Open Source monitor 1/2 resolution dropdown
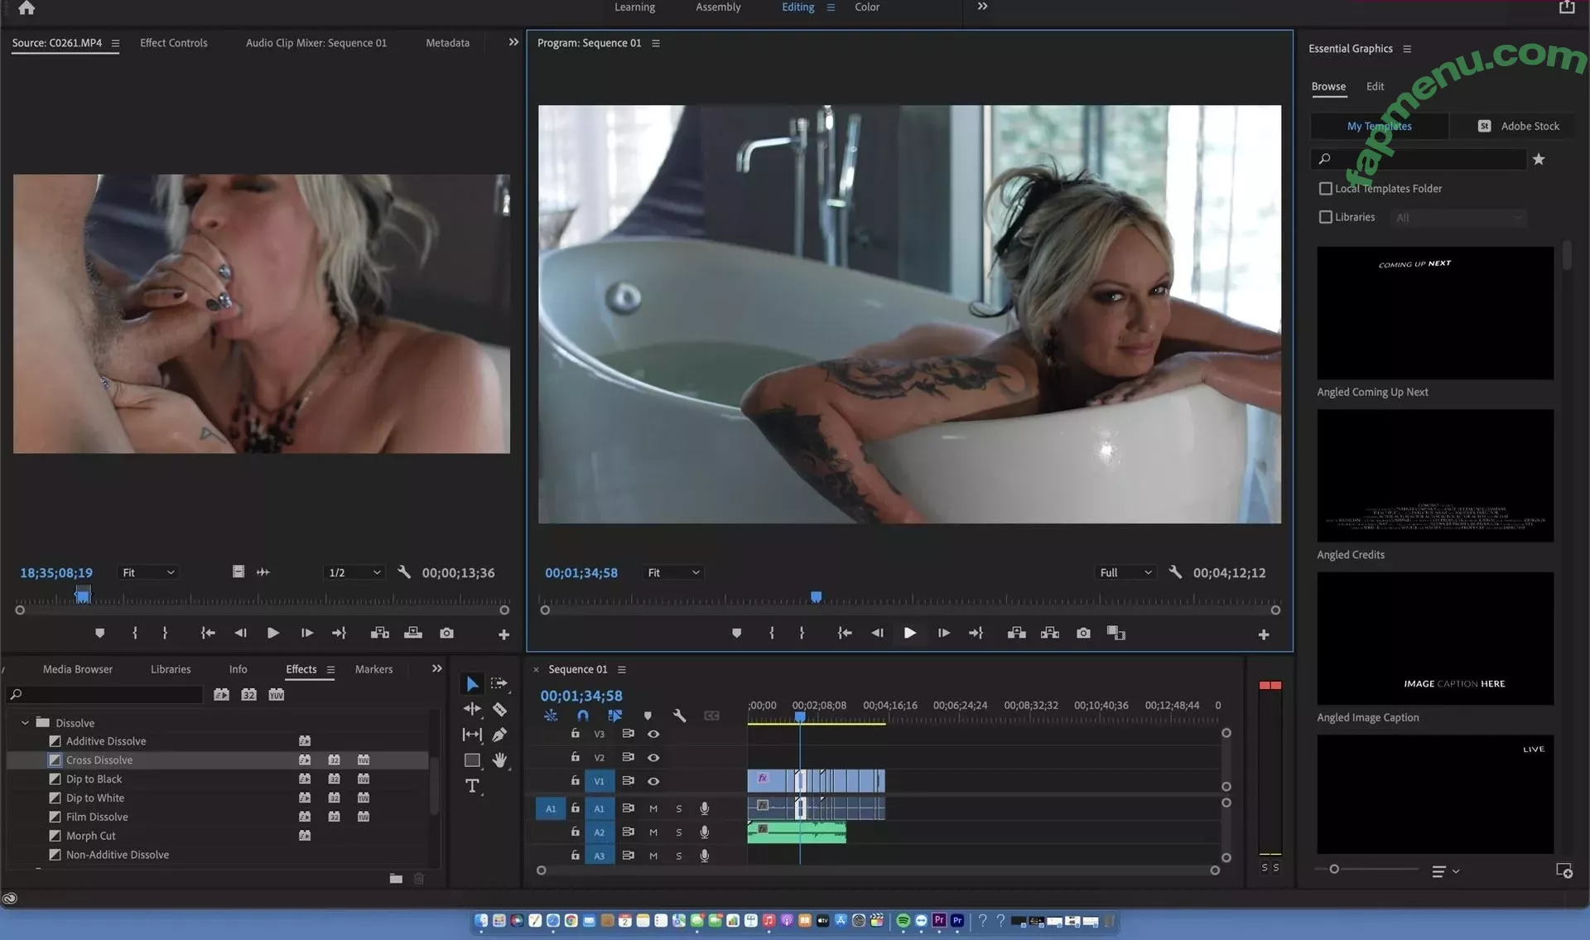Viewport: 1590px width, 940px height. pos(354,572)
